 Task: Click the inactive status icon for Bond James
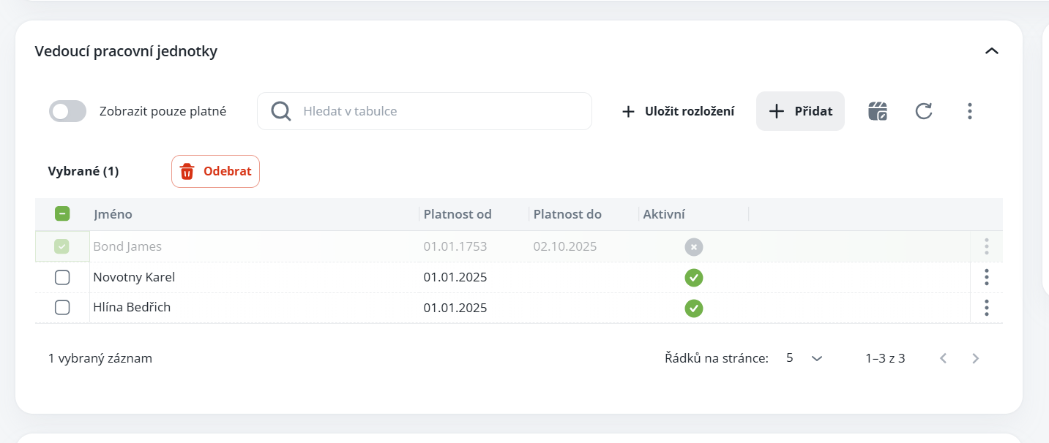(693, 247)
